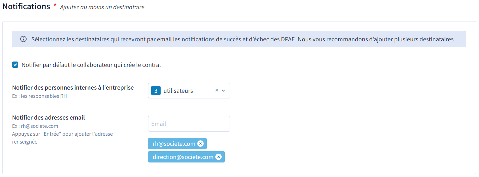Click the info icon in the blue banner

pyautogui.click(x=23, y=39)
